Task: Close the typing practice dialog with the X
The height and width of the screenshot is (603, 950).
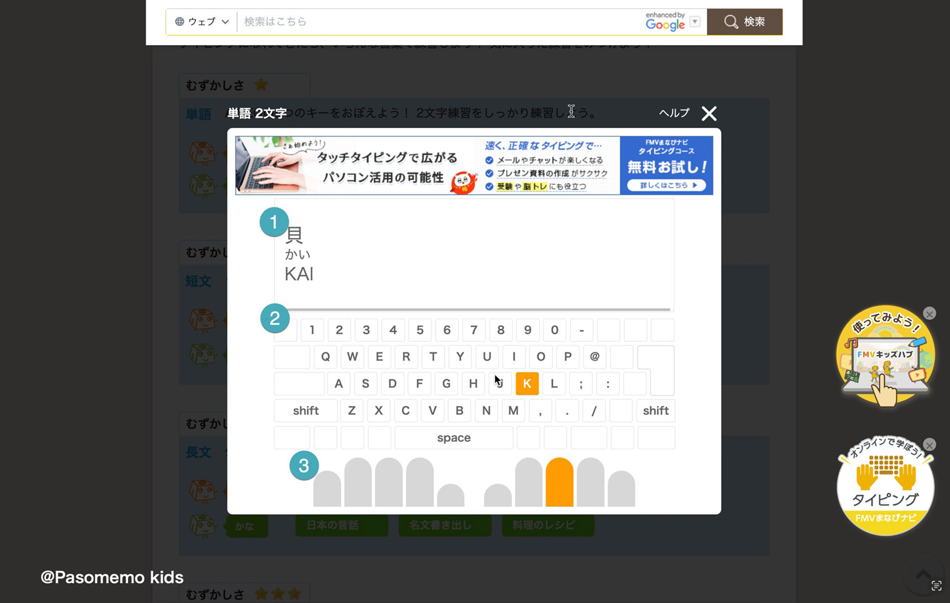Action: (709, 113)
